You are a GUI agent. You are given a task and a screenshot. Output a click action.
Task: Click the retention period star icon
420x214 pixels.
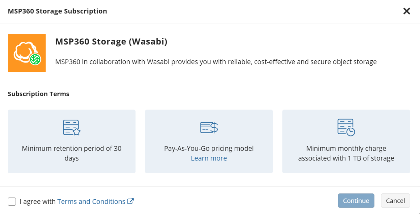tap(71, 127)
